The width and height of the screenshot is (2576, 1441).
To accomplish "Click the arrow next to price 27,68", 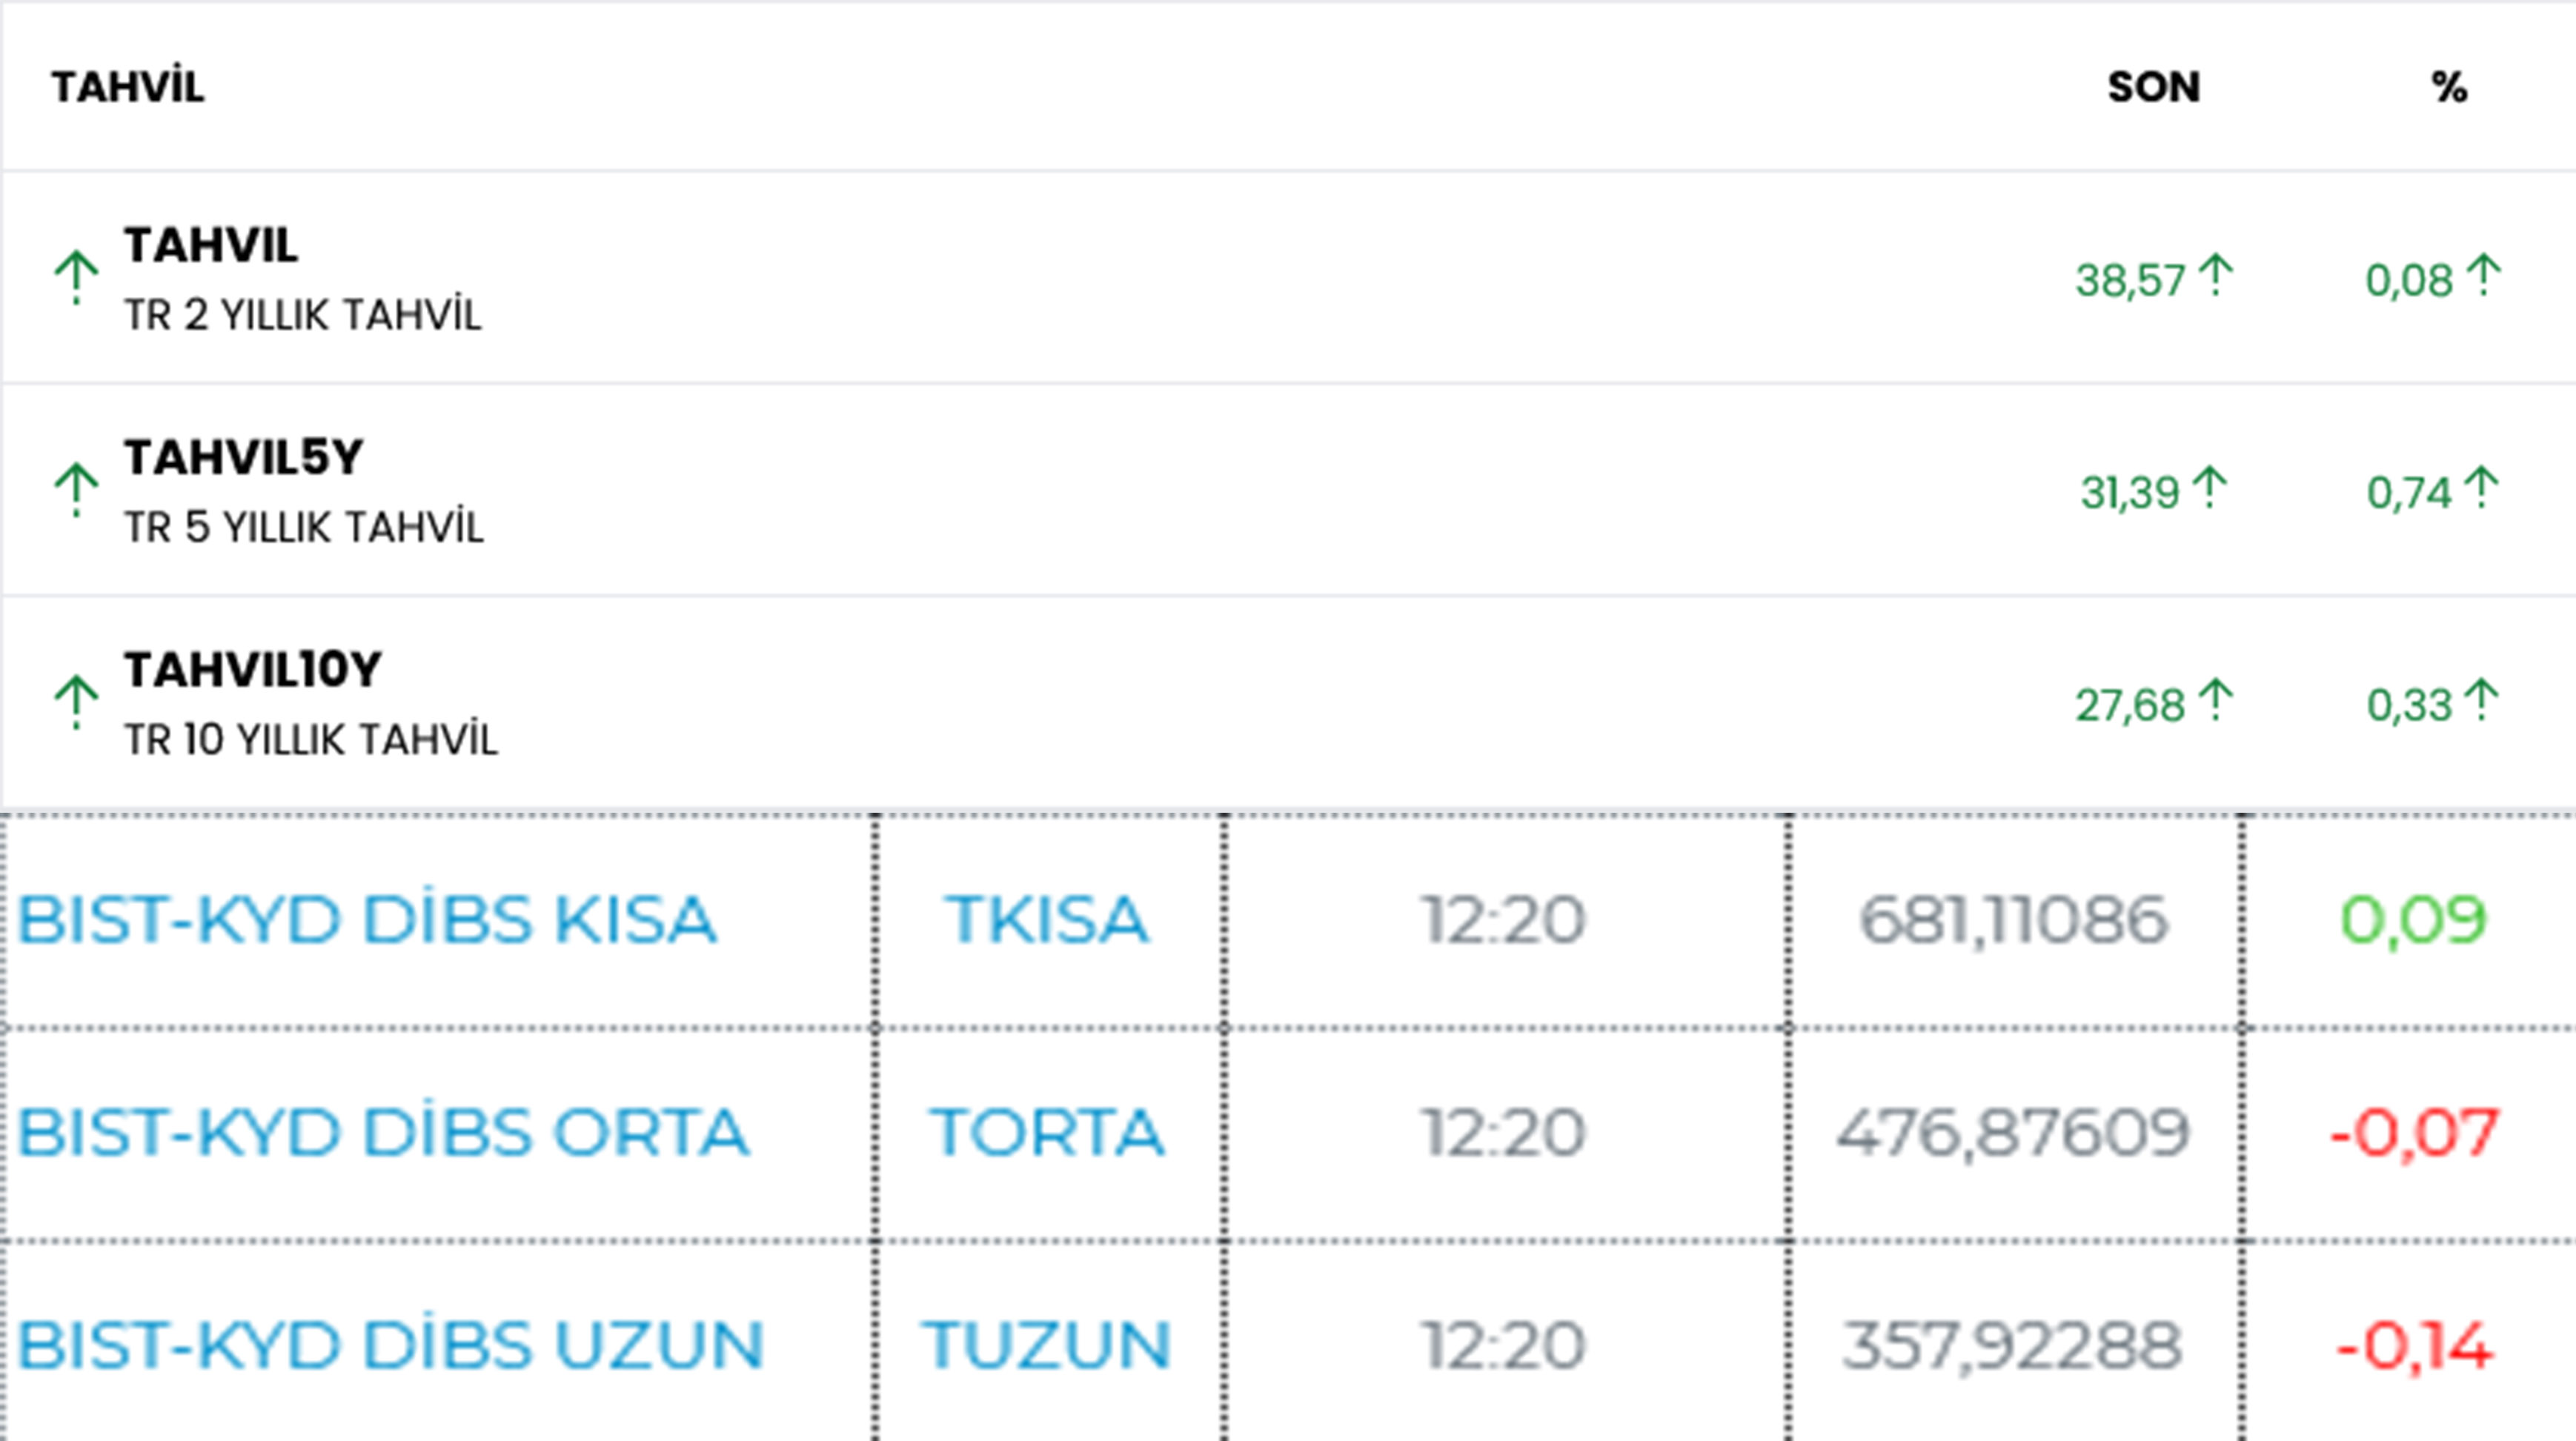I will click(x=2216, y=700).
